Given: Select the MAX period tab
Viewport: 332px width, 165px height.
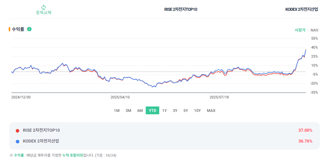Looking at the screenshot, I should click(211, 110).
